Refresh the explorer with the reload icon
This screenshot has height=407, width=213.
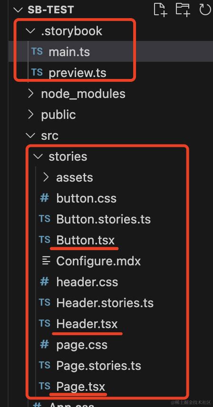(x=205, y=10)
